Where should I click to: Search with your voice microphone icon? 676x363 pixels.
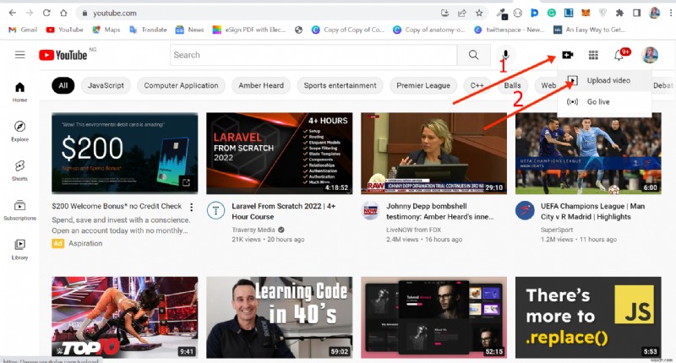[505, 55]
